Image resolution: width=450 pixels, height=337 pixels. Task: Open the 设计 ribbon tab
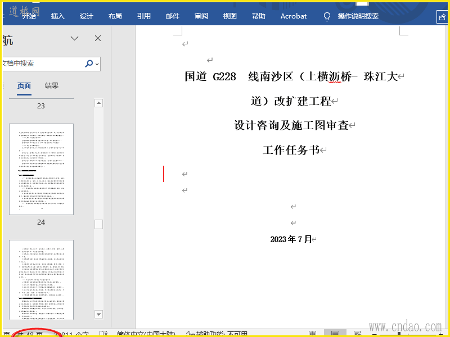(87, 16)
